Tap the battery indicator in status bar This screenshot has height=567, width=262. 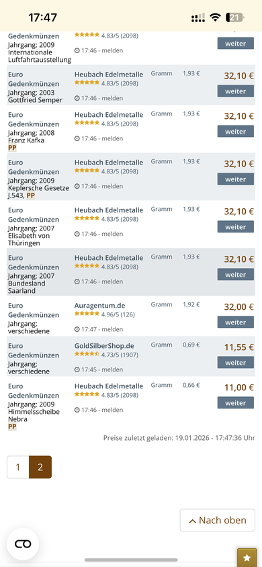coord(235,17)
